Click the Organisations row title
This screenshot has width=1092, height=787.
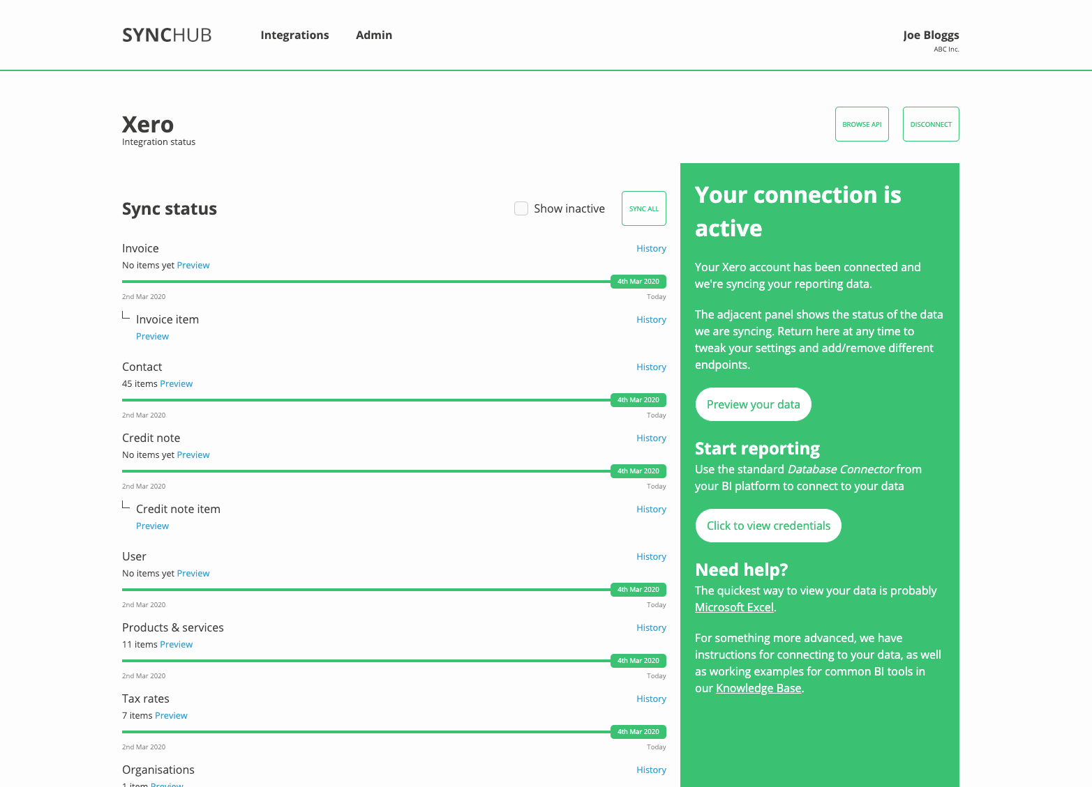(x=158, y=770)
